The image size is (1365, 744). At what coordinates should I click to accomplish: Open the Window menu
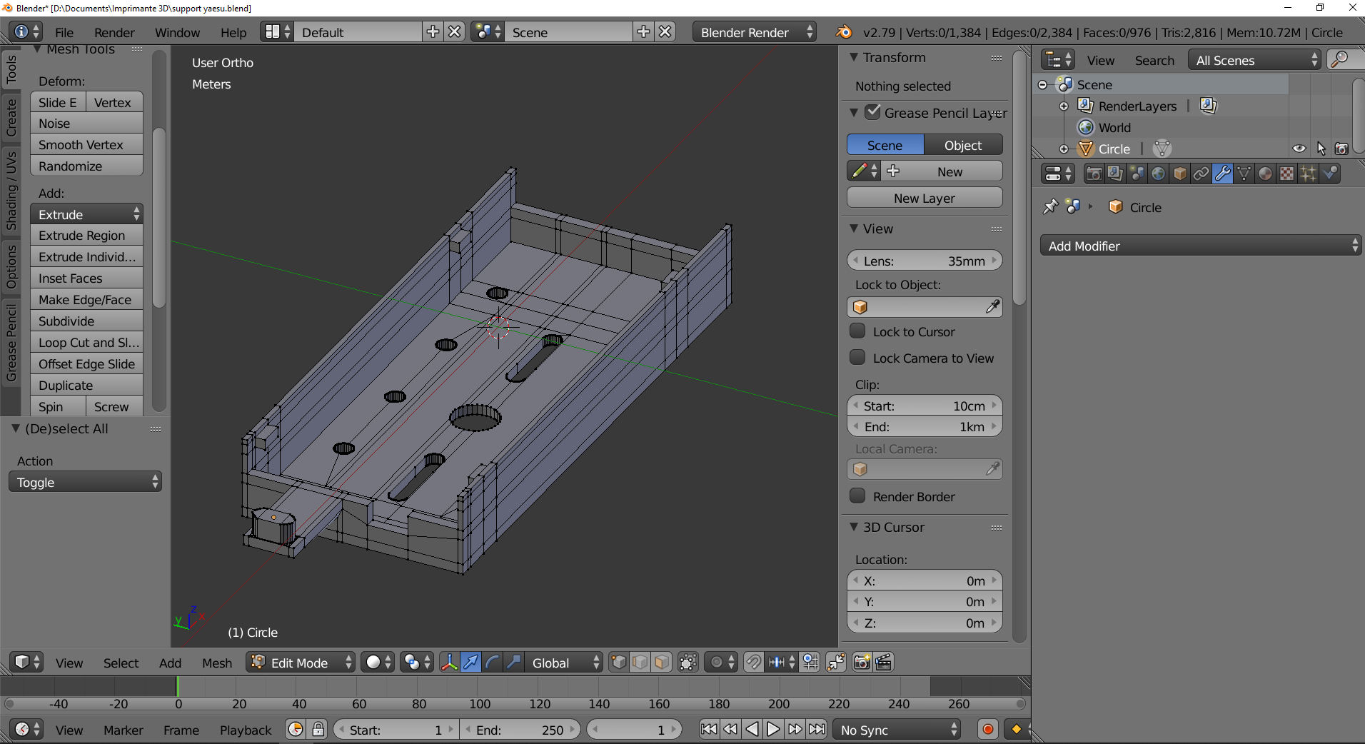(177, 32)
